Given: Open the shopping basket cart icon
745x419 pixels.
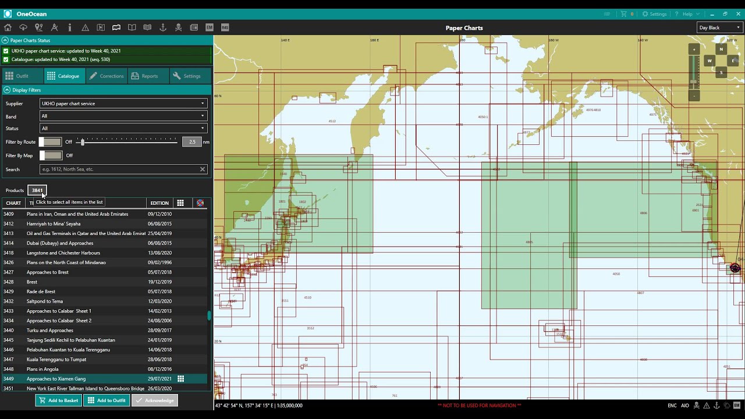Looking at the screenshot, I should (x=624, y=14).
